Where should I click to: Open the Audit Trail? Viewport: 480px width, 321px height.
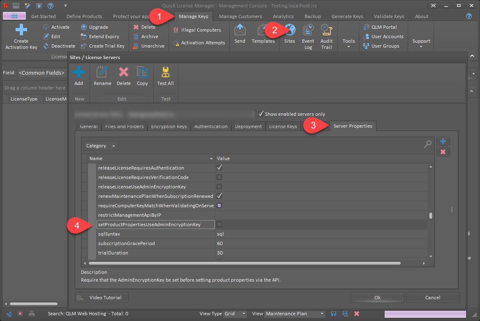click(x=326, y=37)
